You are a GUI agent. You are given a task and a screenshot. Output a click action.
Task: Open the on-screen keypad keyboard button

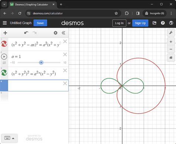[x=9, y=138]
